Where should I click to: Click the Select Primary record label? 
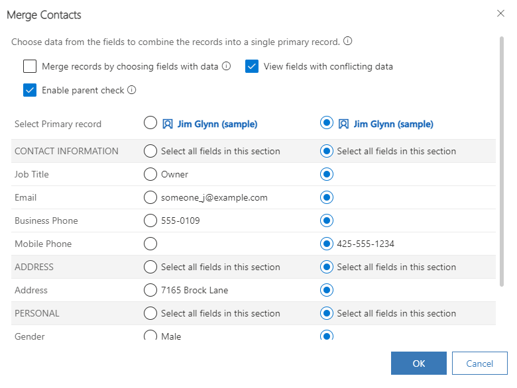tap(58, 124)
